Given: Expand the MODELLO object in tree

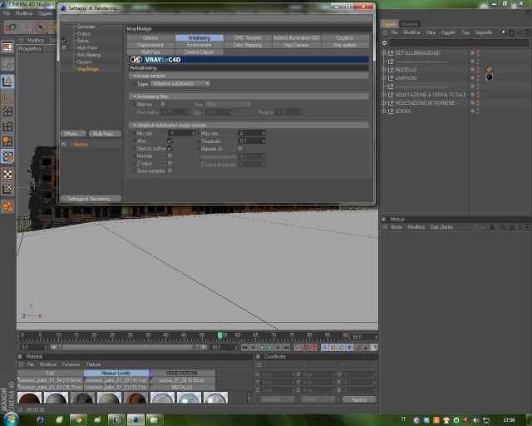Looking at the screenshot, I should point(384,70).
